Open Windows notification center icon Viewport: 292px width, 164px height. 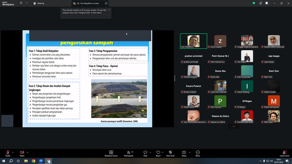287,161
